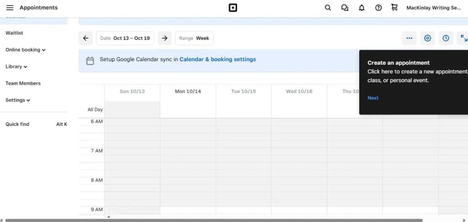Image resolution: width=468 pixels, height=222 pixels.
Task: Click the Mon 10/14 all-day cell
Action: pyautogui.click(x=188, y=109)
